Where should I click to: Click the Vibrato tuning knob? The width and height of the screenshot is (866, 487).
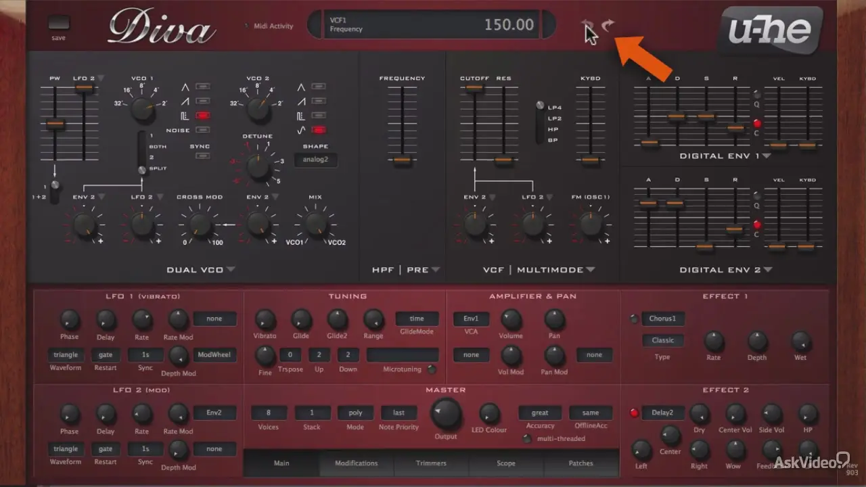point(265,319)
